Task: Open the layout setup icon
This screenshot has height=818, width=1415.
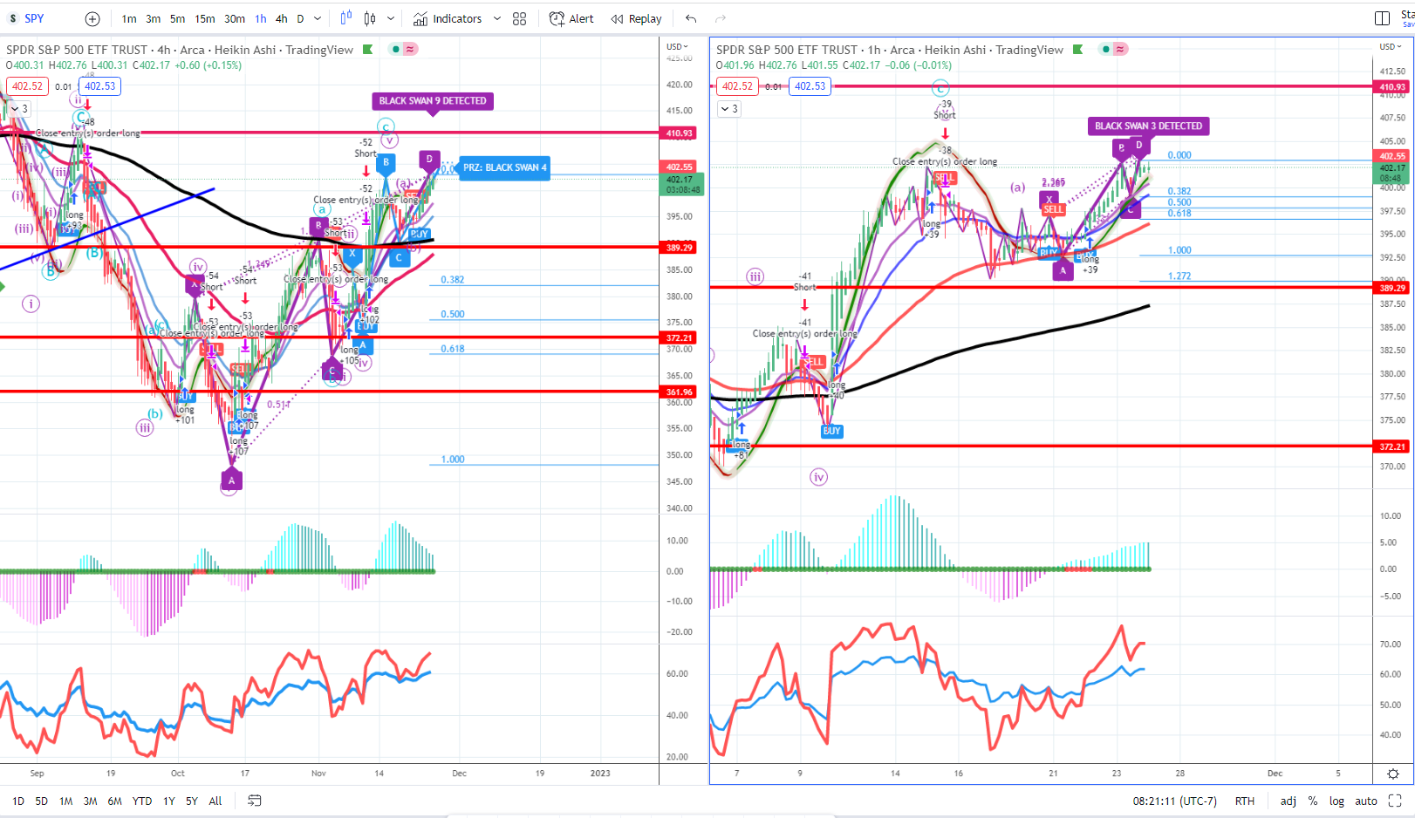Action: pos(1382,18)
